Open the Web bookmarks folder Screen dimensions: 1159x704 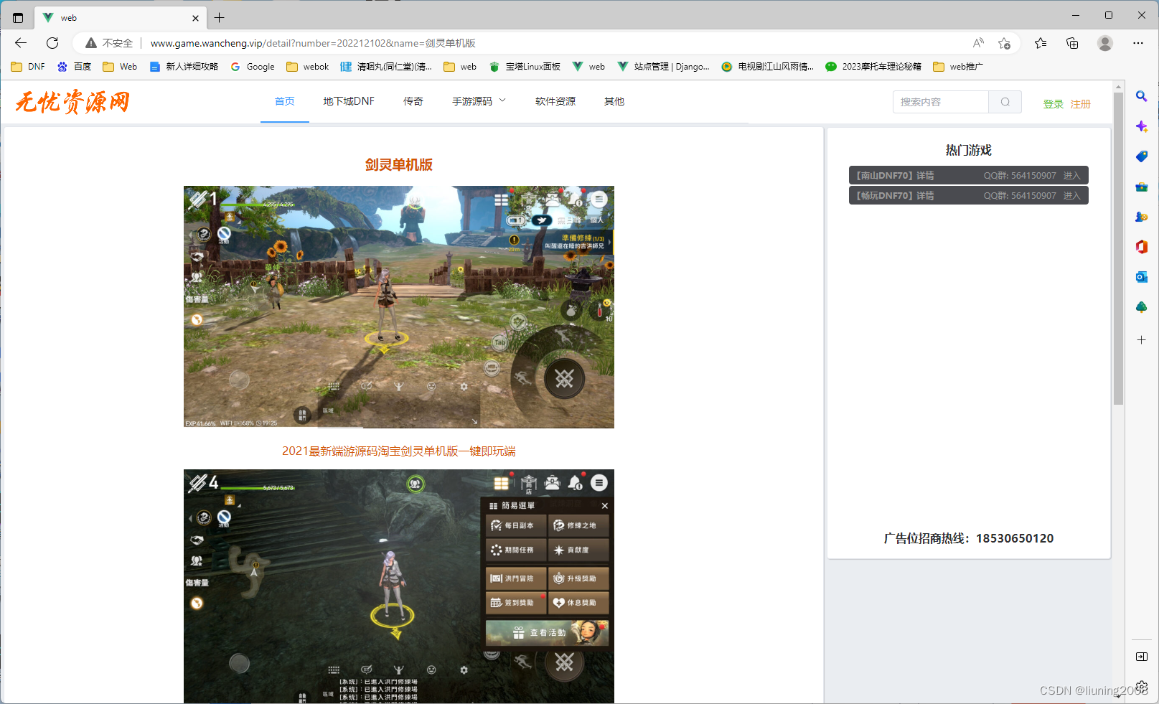tap(120, 67)
